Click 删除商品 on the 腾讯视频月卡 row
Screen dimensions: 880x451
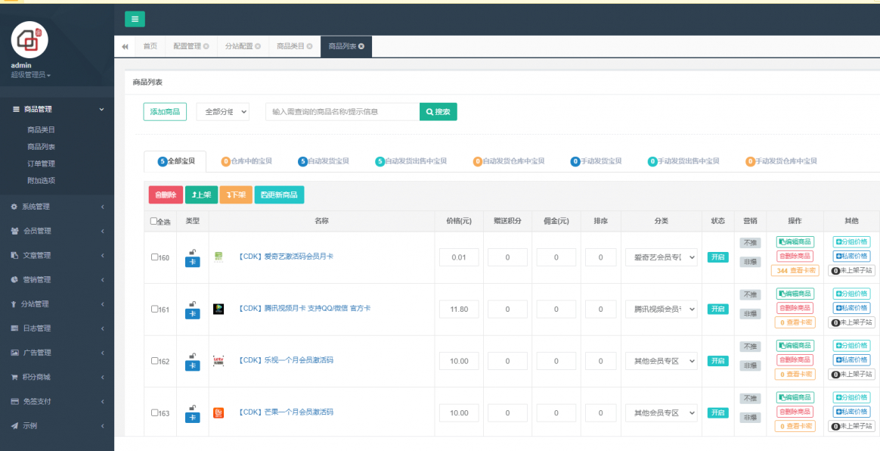pos(795,308)
